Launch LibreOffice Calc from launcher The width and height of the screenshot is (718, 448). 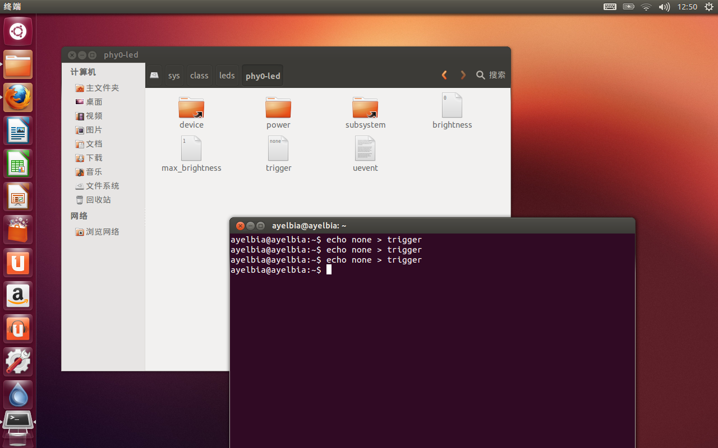18,164
